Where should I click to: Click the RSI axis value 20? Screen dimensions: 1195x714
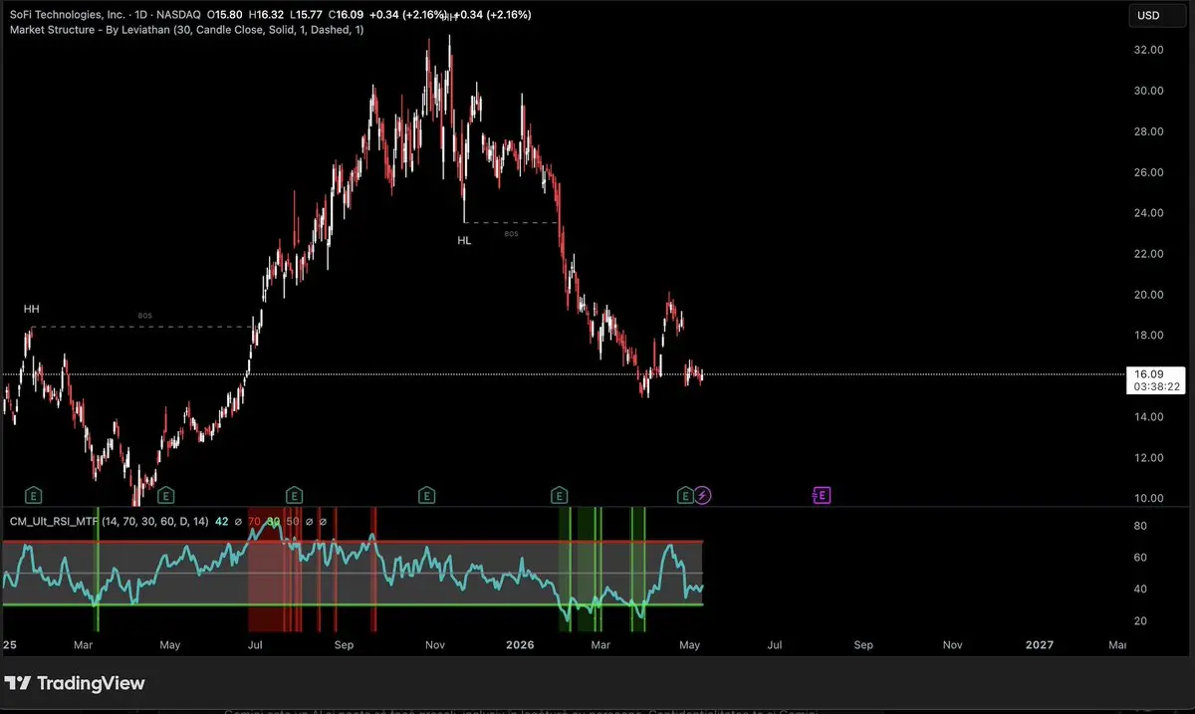point(1142,621)
